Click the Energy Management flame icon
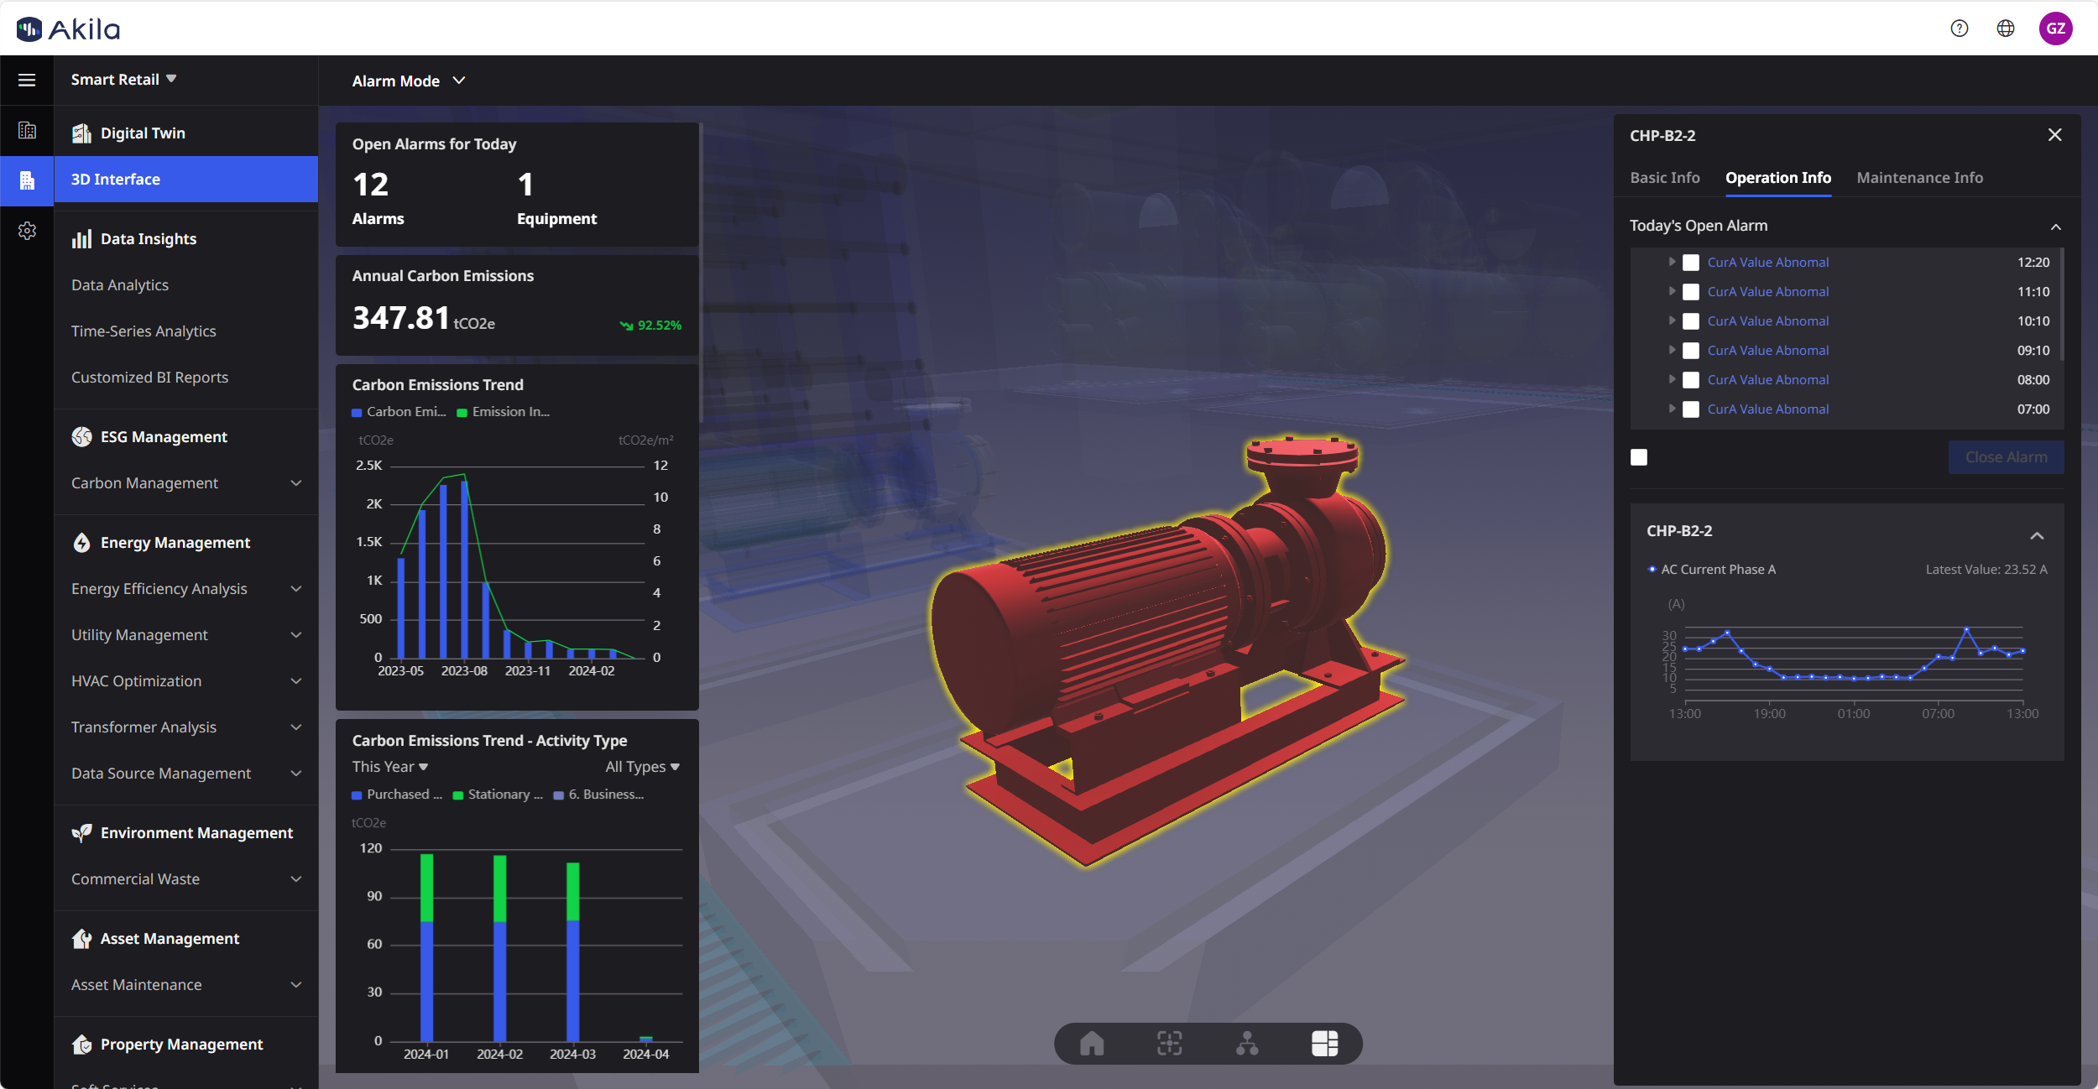 pyautogui.click(x=81, y=543)
